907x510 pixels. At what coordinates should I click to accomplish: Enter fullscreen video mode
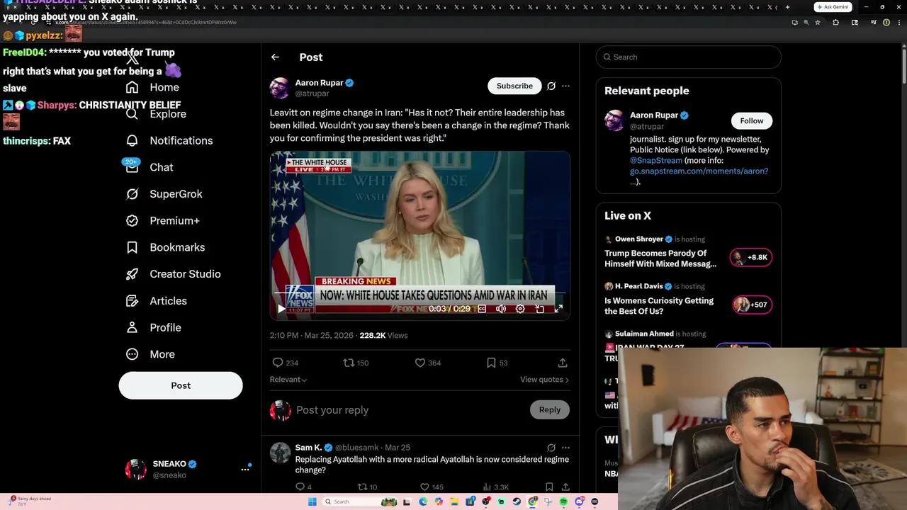point(558,309)
